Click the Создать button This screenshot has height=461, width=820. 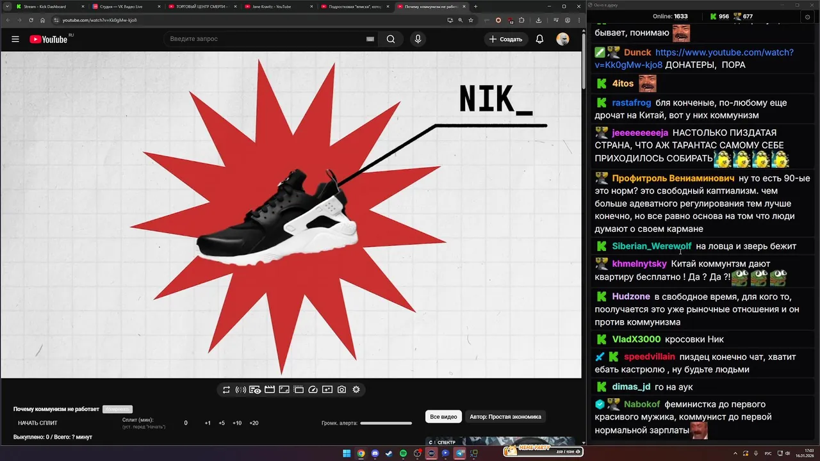pyautogui.click(x=505, y=39)
